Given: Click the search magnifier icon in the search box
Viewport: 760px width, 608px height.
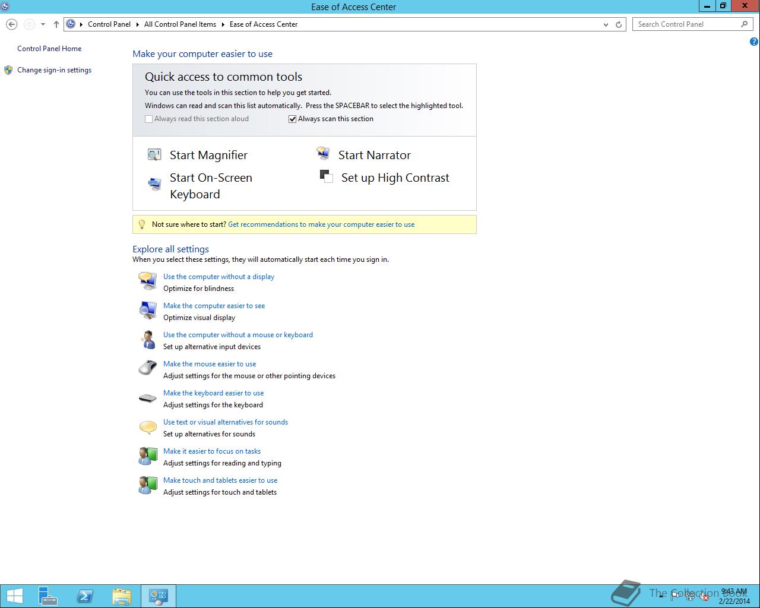Looking at the screenshot, I should tap(744, 24).
